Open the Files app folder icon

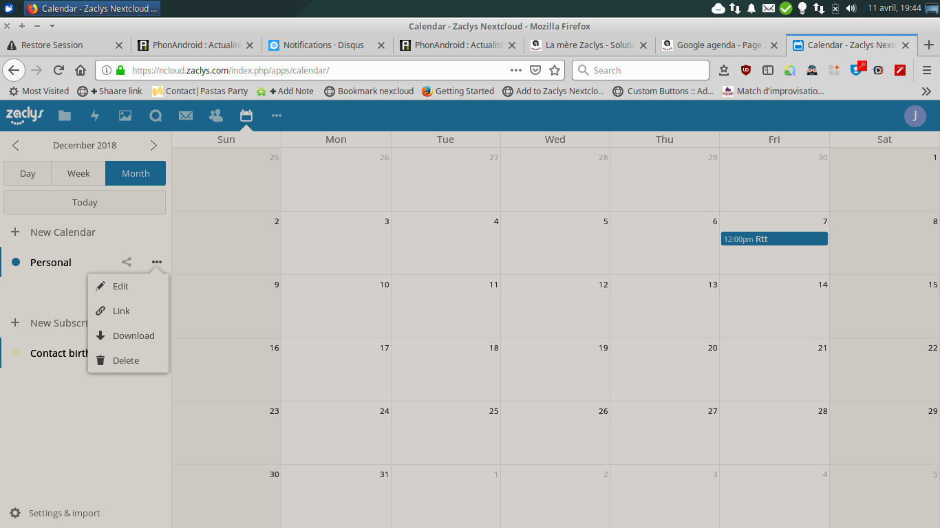coord(65,115)
